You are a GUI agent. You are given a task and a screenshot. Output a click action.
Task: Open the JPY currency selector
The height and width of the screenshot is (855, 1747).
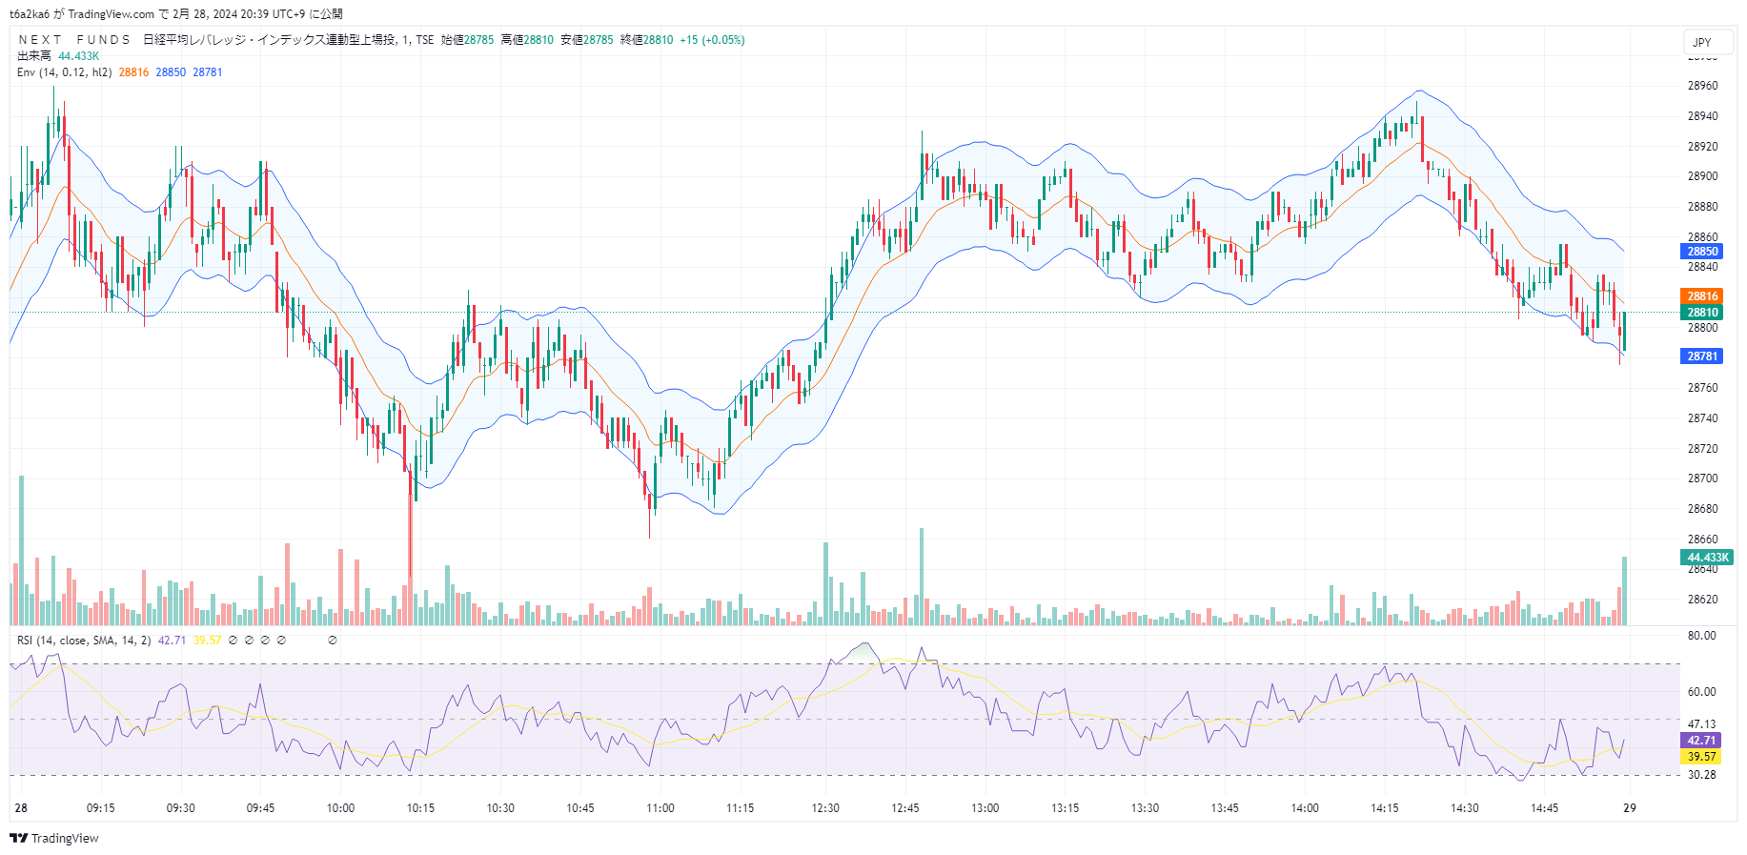1702,42
